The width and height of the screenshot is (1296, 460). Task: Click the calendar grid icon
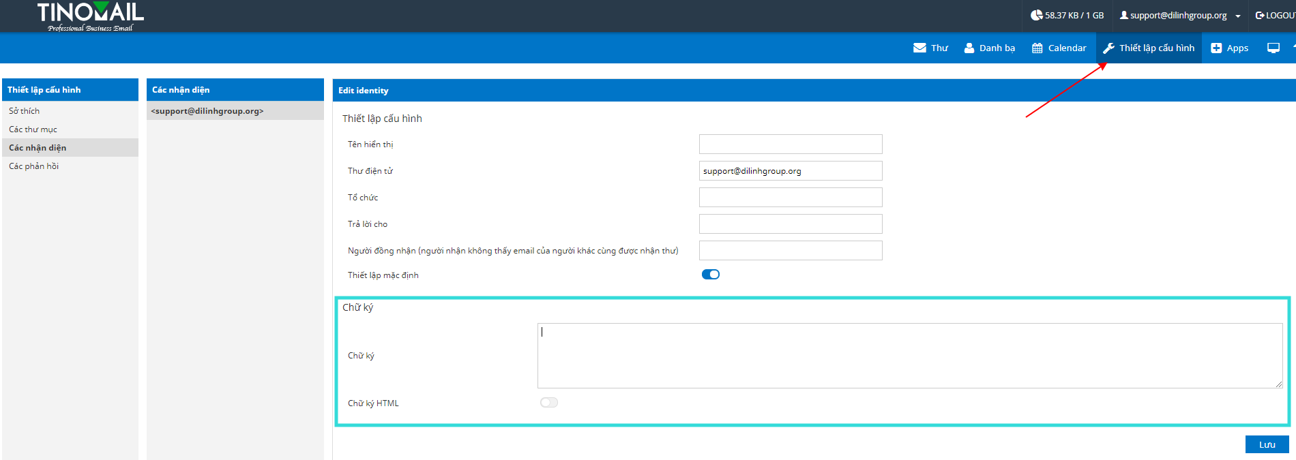(x=1037, y=48)
